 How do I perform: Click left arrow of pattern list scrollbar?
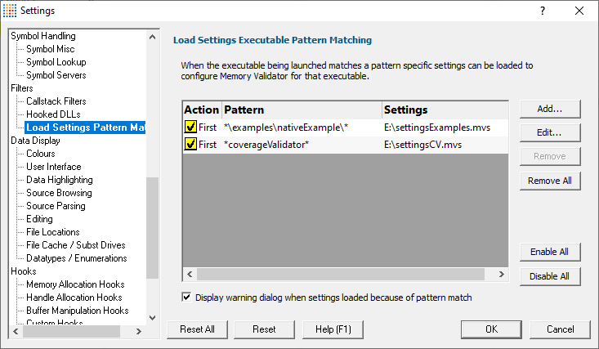pos(190,274)
